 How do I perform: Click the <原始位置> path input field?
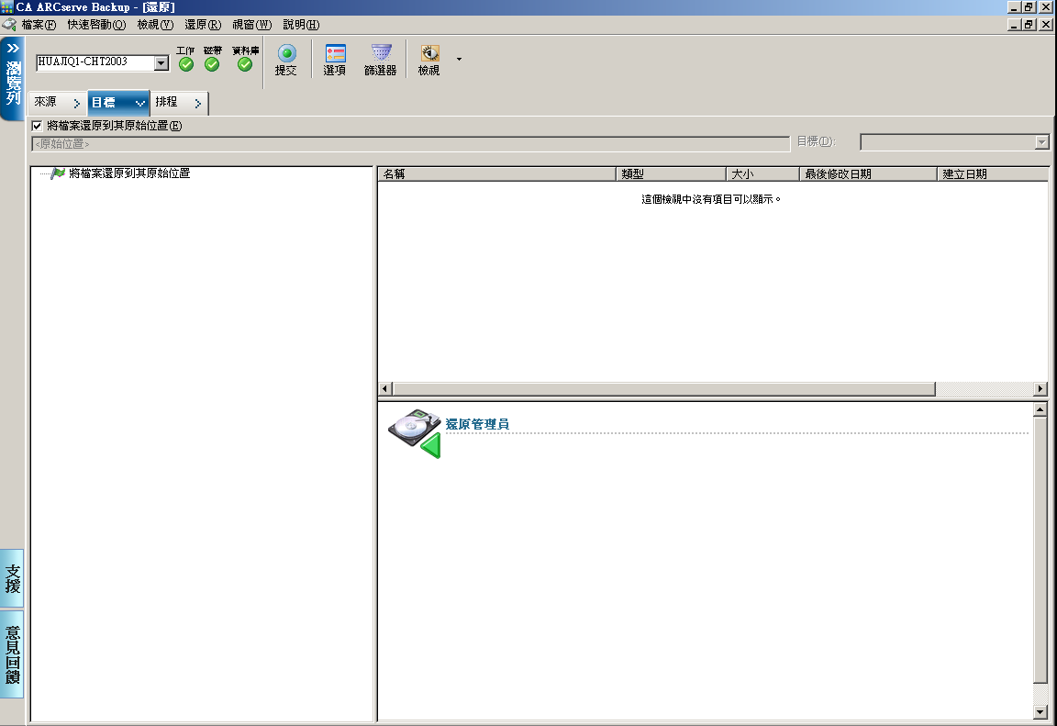point(410,143)
